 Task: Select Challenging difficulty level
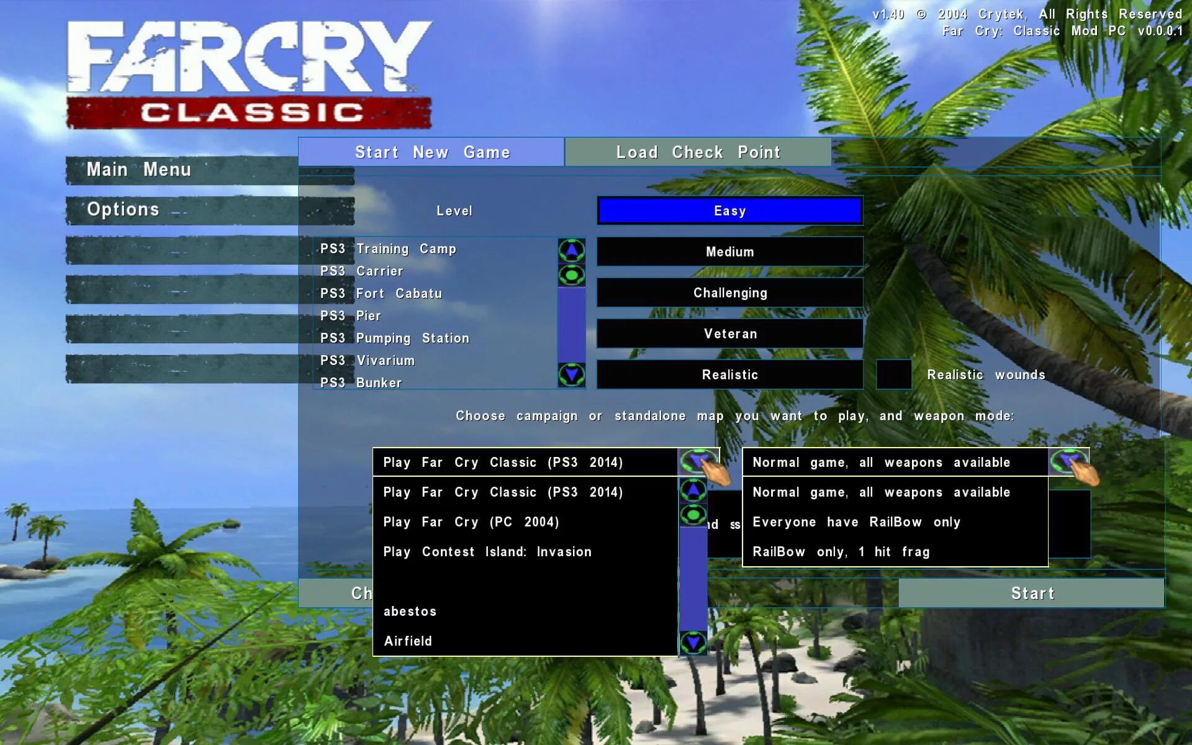click(x=729, y=292)
